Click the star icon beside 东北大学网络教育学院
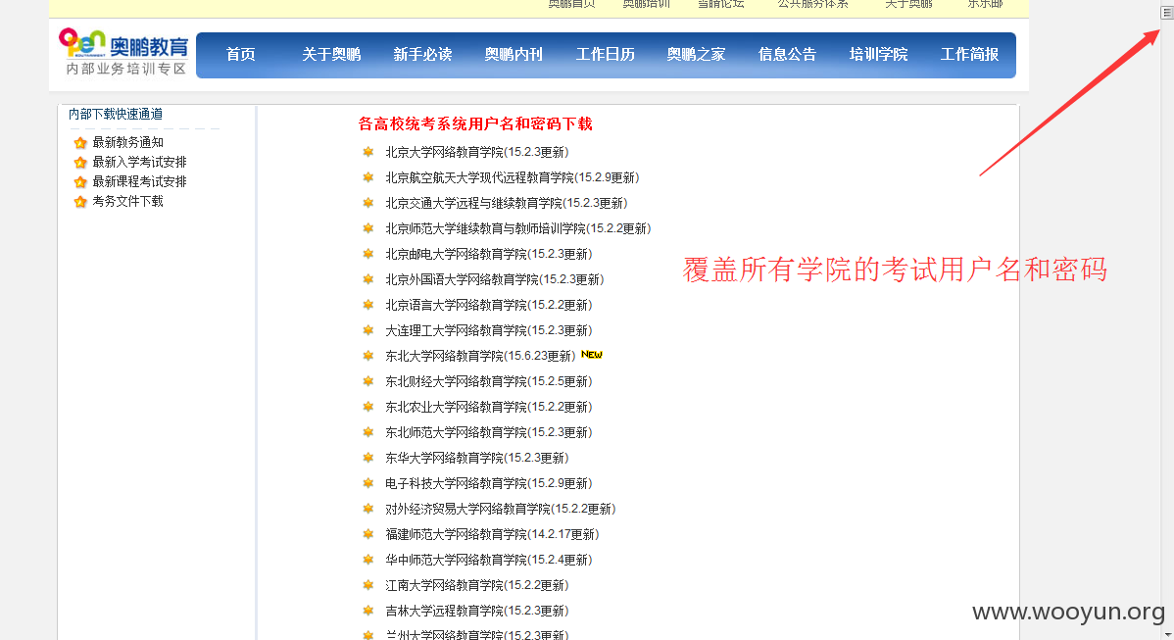The image size is (1174, 640). (367, 356)
